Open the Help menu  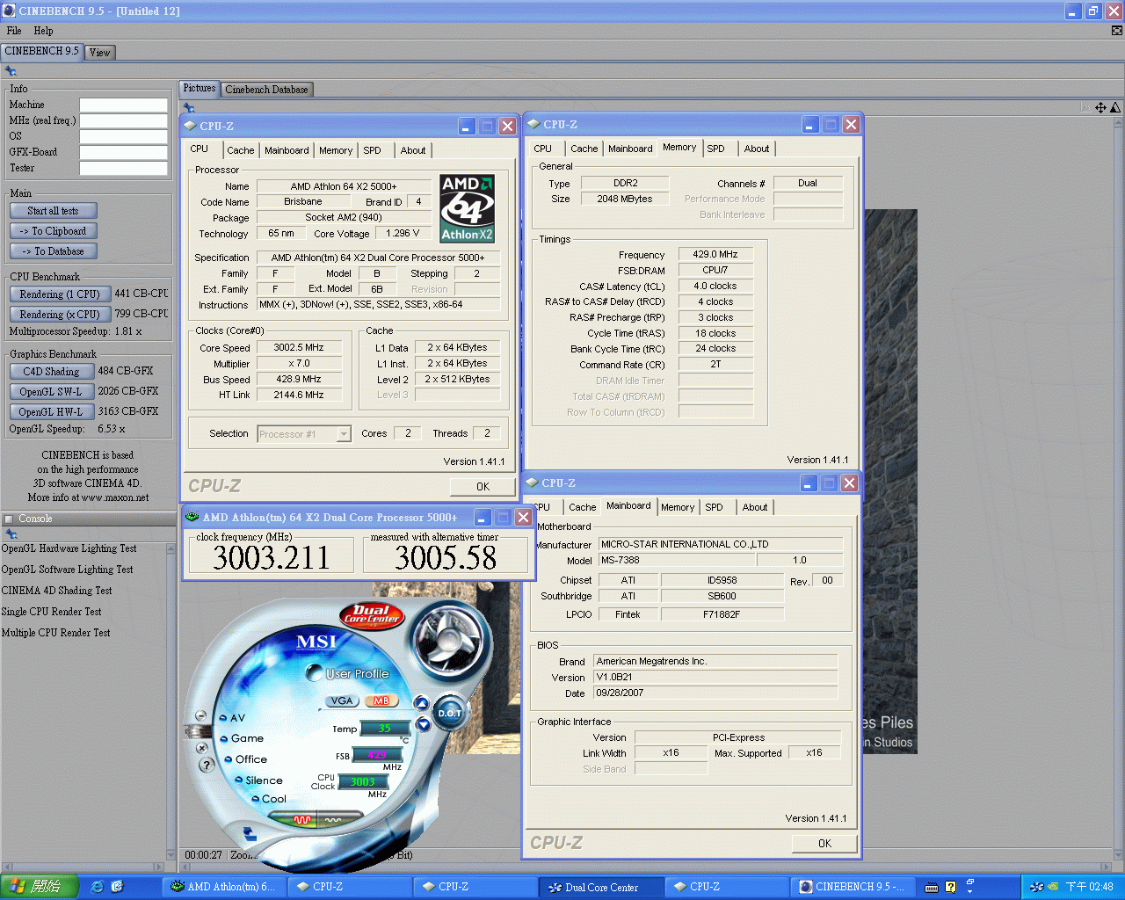pyautogui.click(x=43, y=31)
